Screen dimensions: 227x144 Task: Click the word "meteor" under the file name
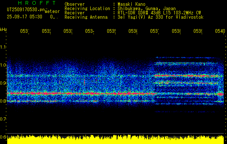click(52, 12)
